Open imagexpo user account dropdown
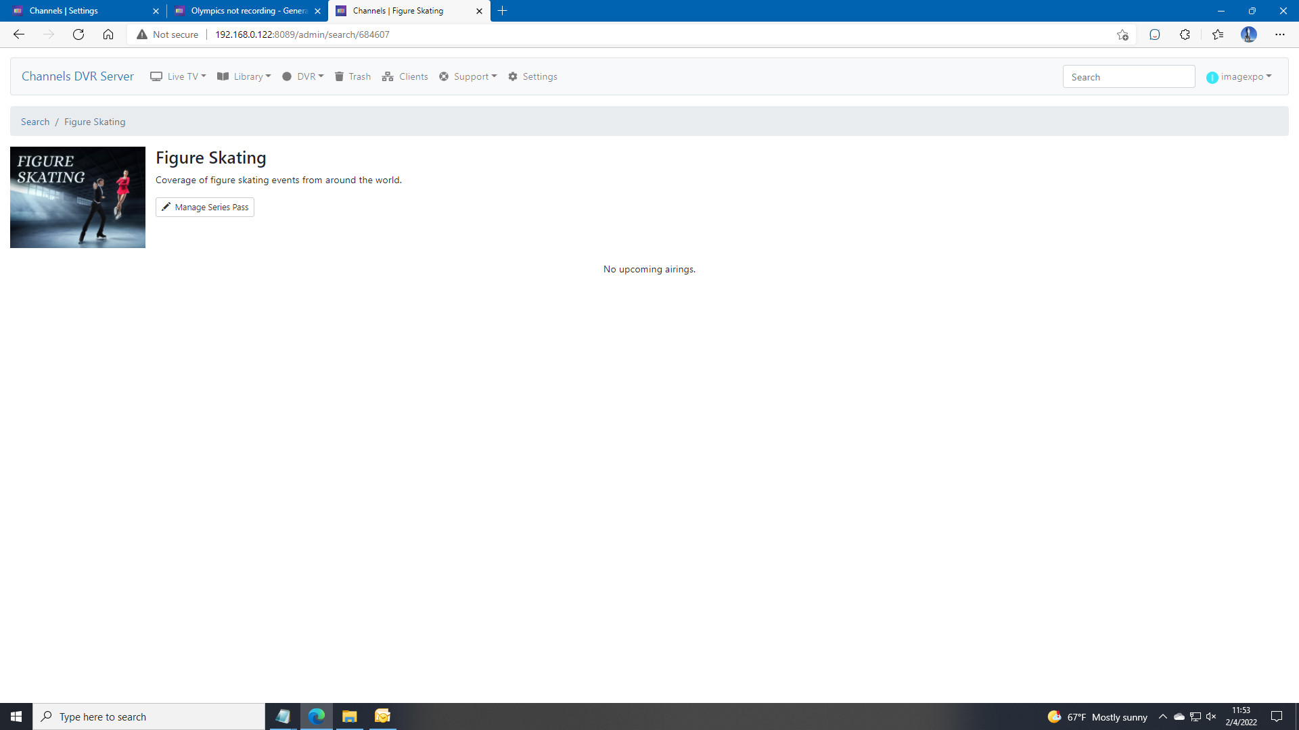 pyautogui.click(x=1238, y=76)
